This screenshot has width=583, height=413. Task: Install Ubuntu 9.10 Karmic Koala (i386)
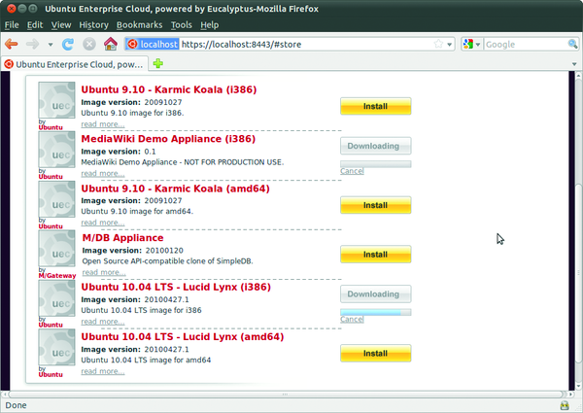(375, 106)
